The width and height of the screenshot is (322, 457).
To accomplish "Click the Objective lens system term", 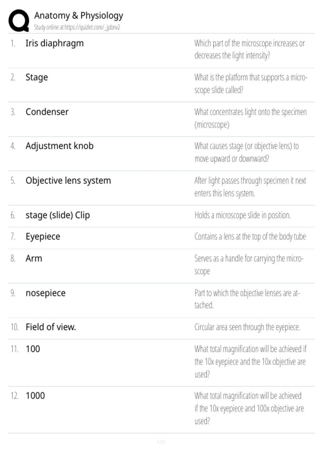I will (68, 181).
